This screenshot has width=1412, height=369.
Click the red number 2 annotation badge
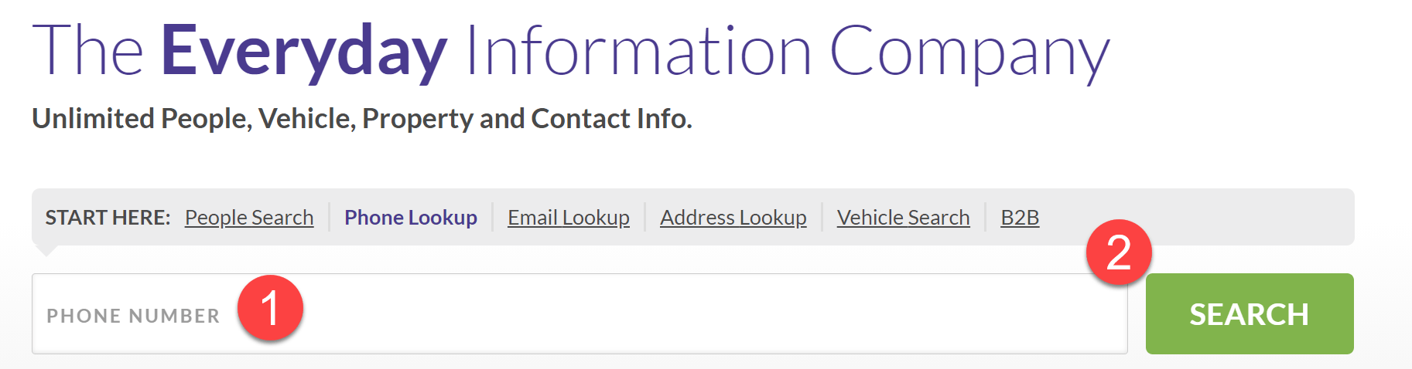click(1119, 252)
